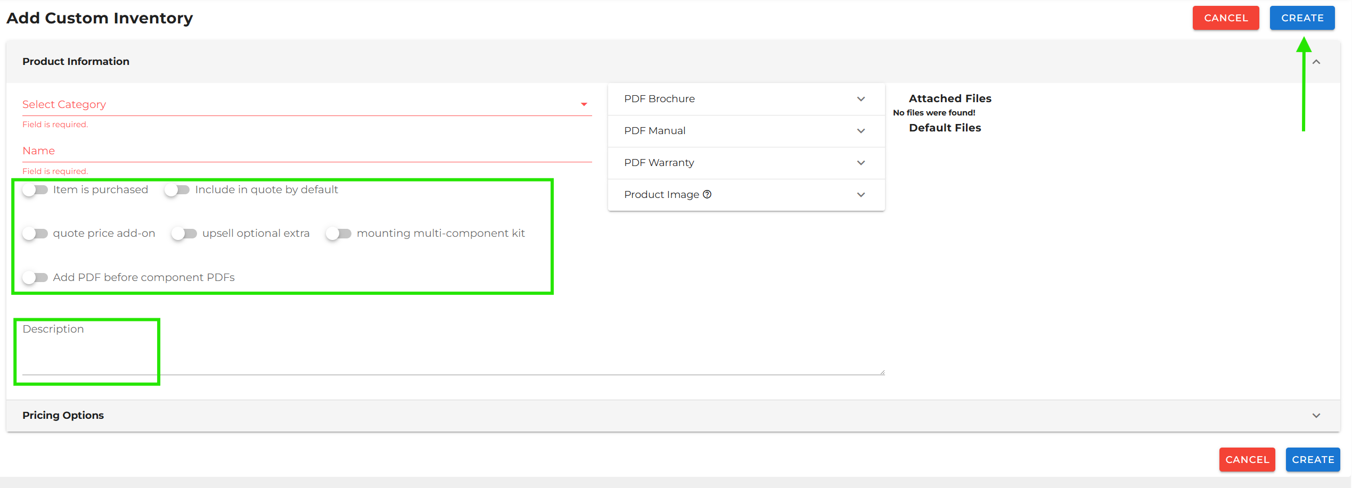Switch on Add PDF before component PDFs

point(35,277)
